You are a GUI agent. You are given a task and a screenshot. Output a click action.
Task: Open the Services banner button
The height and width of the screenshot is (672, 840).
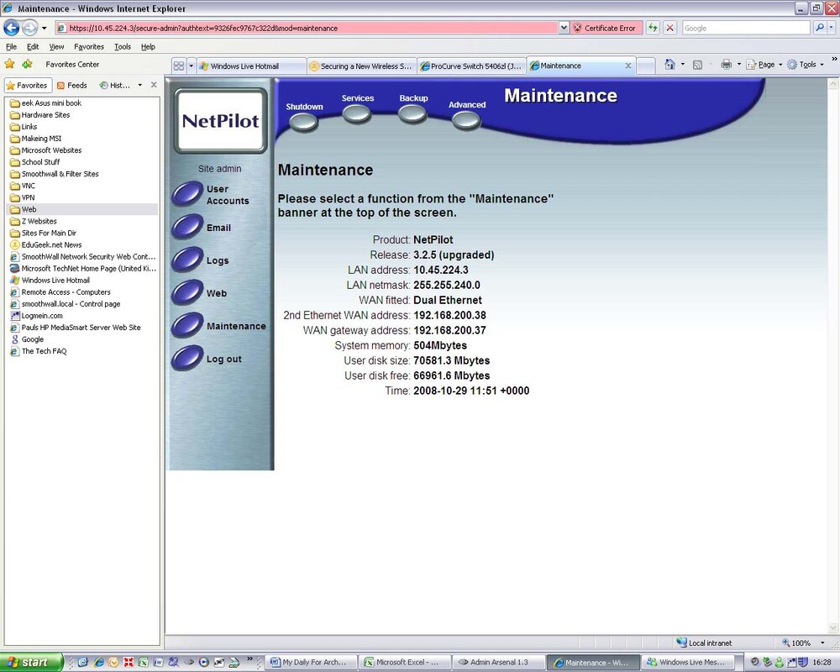357,114
